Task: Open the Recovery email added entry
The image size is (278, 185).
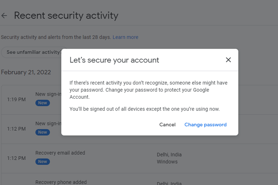Action: 60,153
